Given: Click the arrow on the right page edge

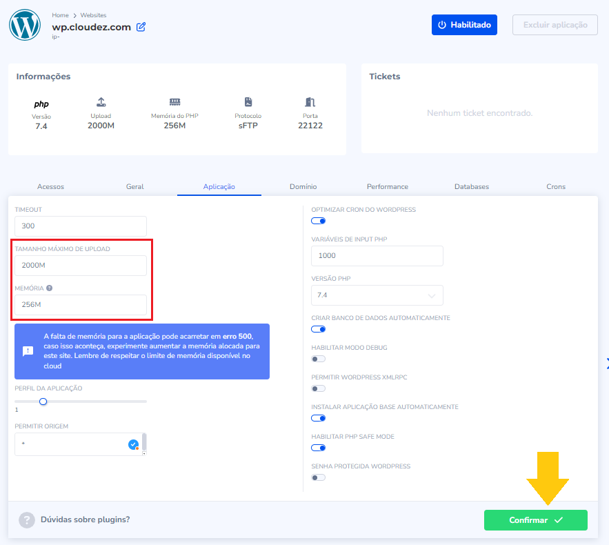Looking at the screenshot, I should (x=606, y=363).
